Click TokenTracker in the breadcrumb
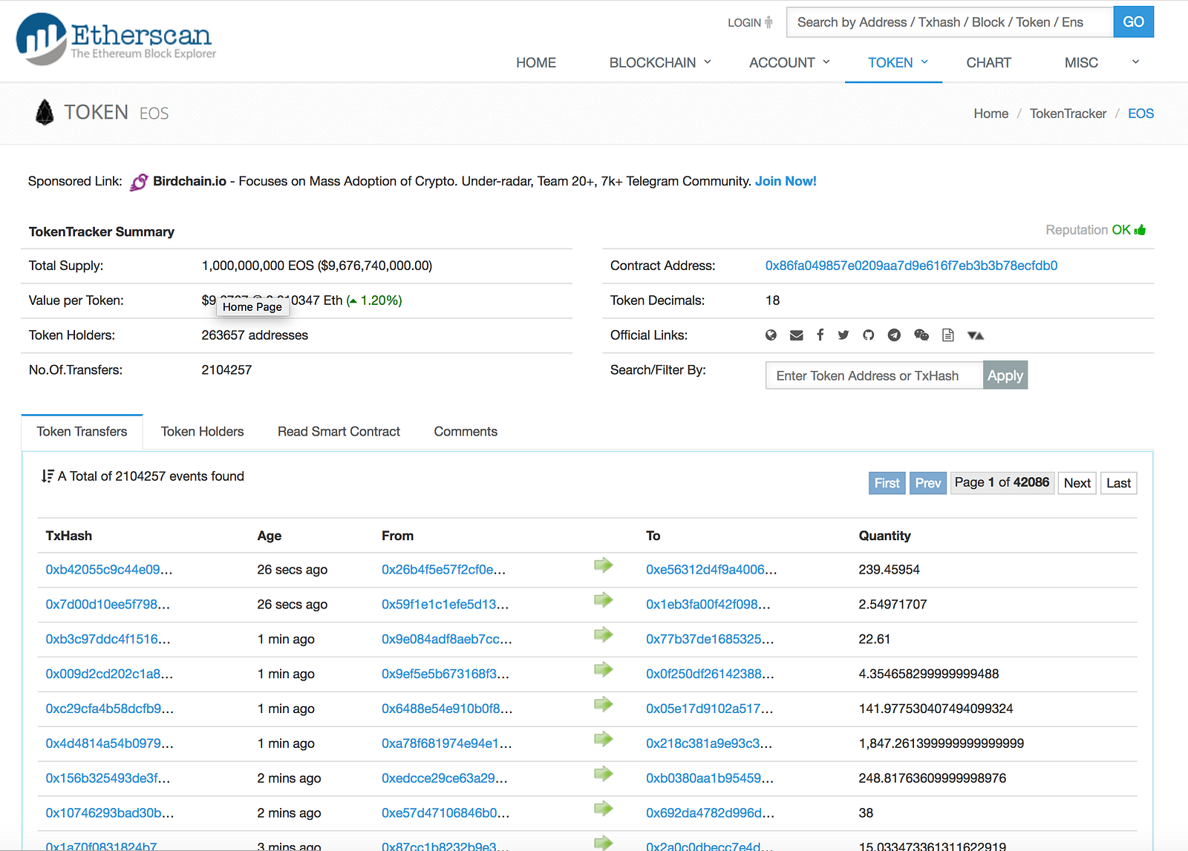This screenshot has height=851, width=1188. click(1068, 114)
